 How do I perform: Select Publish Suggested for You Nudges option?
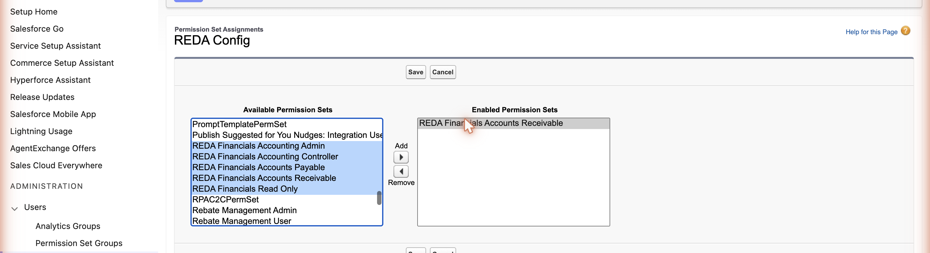287,135
